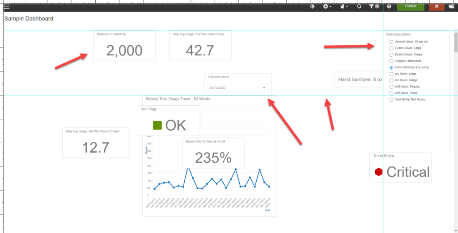The image size is (458, 233).
Task: Expand the Chosen Week date dropdown
Action: 264,88
